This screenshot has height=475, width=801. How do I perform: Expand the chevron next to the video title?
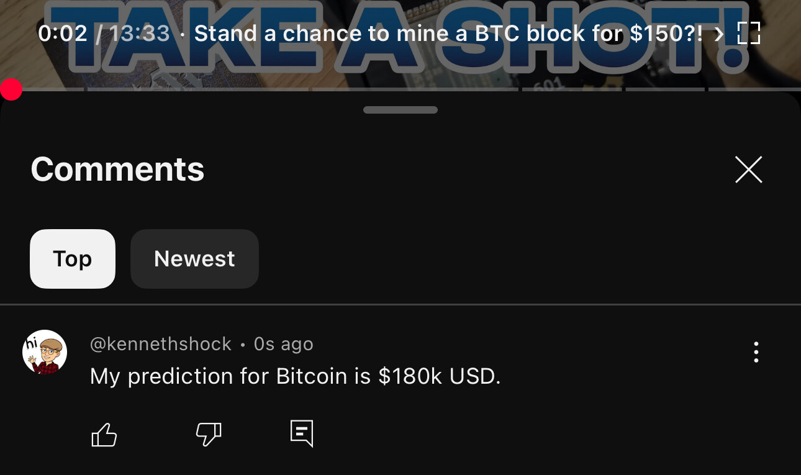tap(719, 34)
